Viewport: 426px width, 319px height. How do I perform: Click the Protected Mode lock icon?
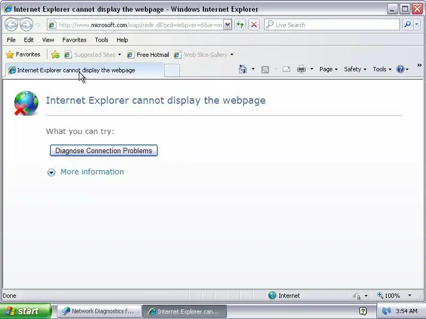pos(357,296)
